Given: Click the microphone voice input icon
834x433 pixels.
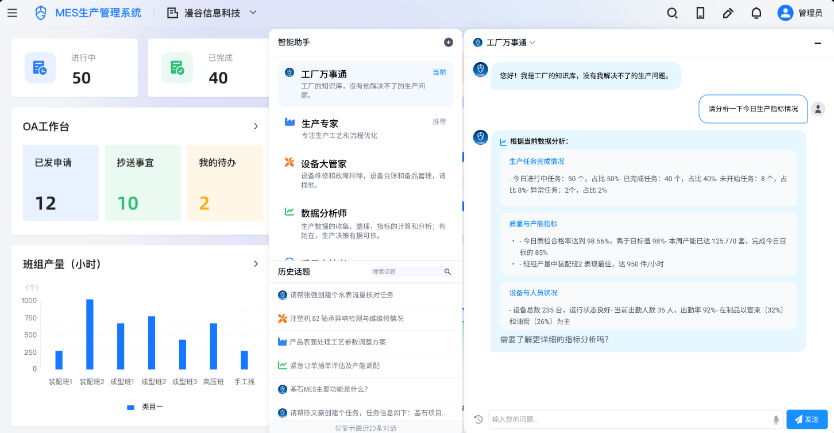Looking at the screenshot, I should [776, 420].
